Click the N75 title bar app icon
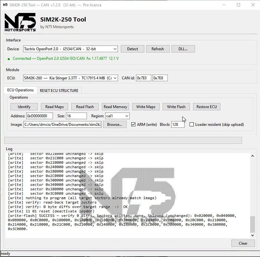This screenshot has width=260, height=257. click(x=5, y=5)
